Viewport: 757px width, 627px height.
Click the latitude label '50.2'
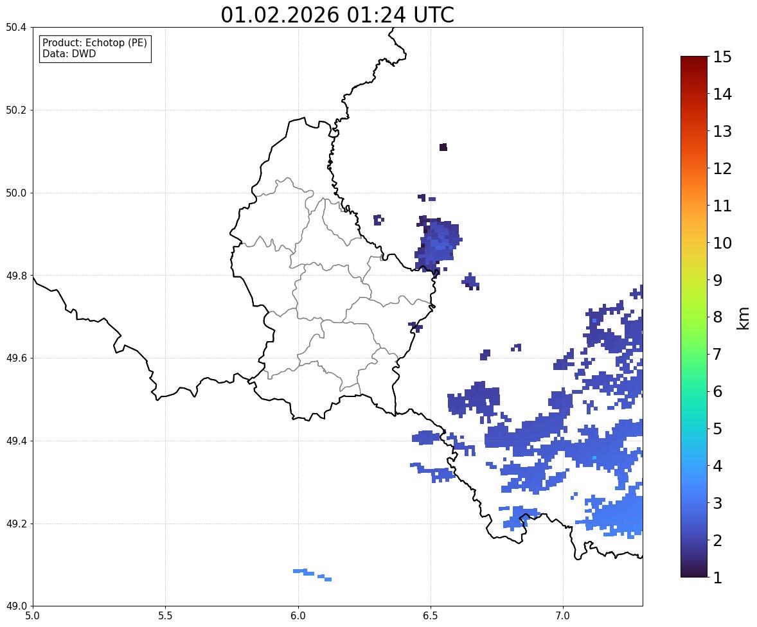[x=16, y=110]
